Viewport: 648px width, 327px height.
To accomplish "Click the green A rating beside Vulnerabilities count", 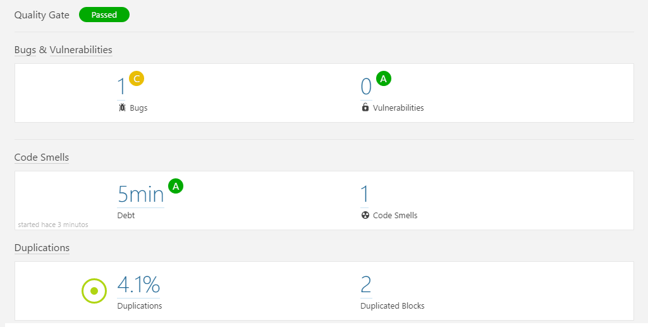I will 384,78.
